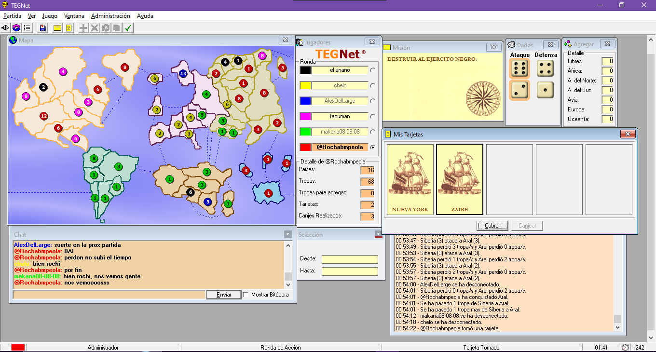Click the dice icon in Dados title
The image size is (656, 352).
tap(511, 45)
